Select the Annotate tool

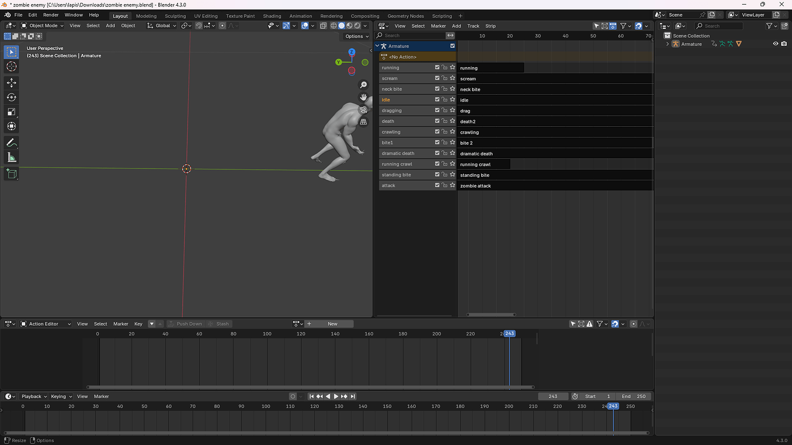tap(11, 142)
